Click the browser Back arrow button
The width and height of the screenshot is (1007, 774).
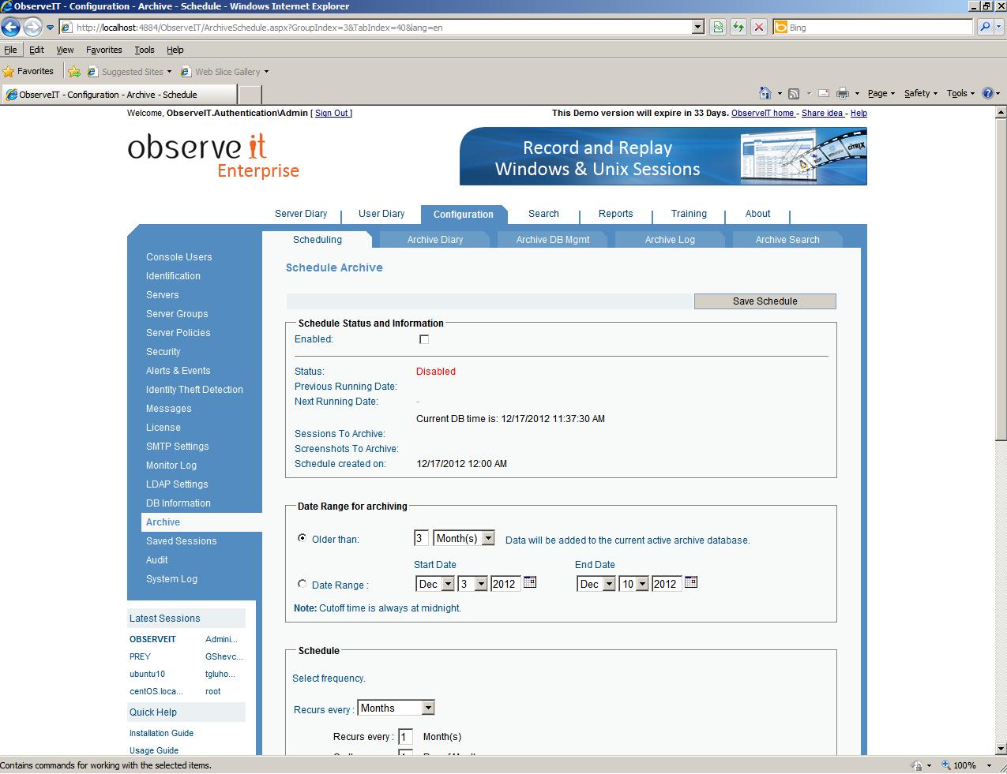(x=11, y=28)
